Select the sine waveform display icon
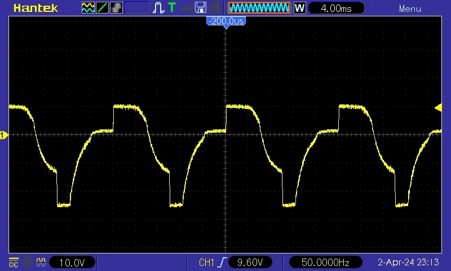The width and height of the screenshot is (451, 271). click(88, 8)
